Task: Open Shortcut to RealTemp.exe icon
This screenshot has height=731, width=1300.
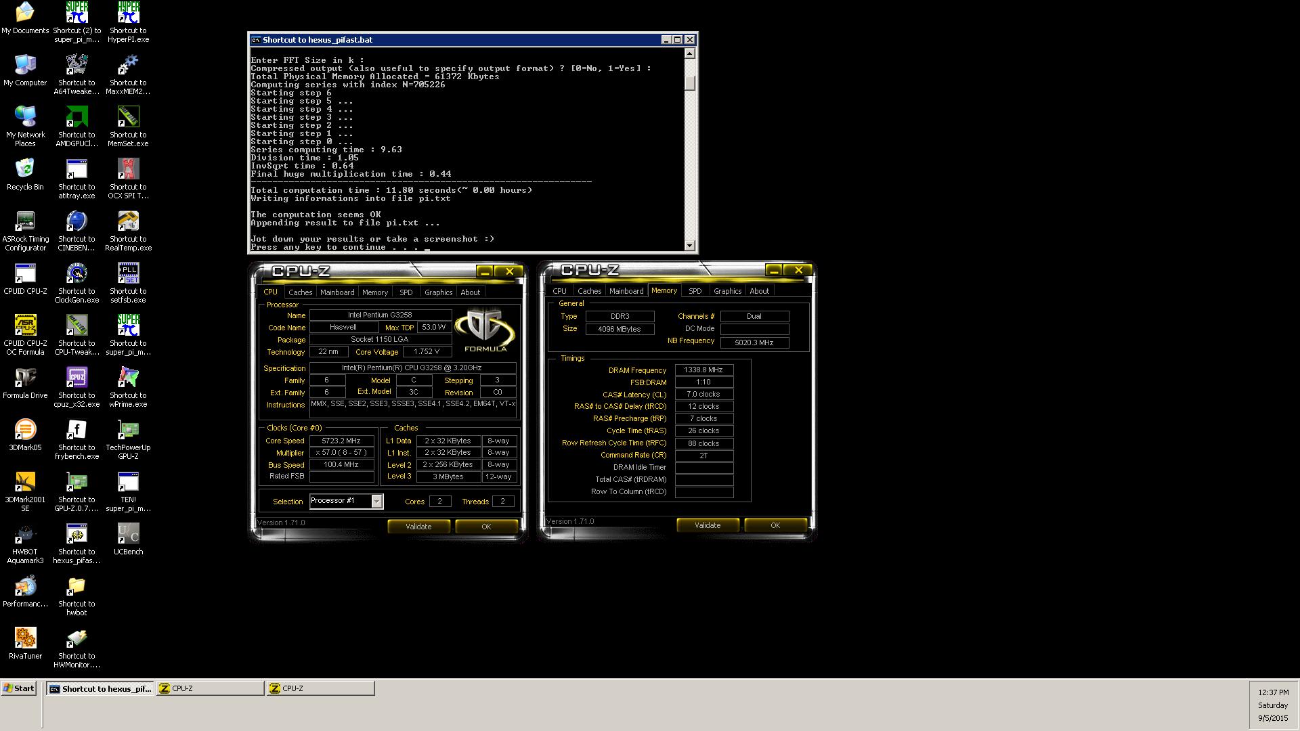Action: pos(128,231)
